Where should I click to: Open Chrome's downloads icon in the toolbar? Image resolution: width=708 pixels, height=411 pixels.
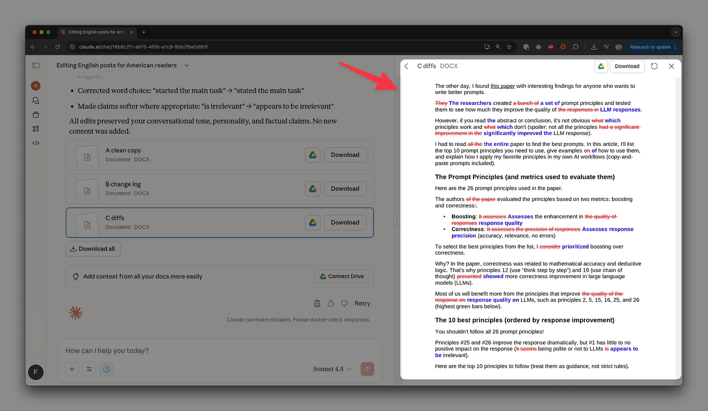594,47
